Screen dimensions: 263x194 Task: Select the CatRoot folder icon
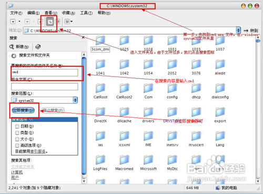pos(100,88)
